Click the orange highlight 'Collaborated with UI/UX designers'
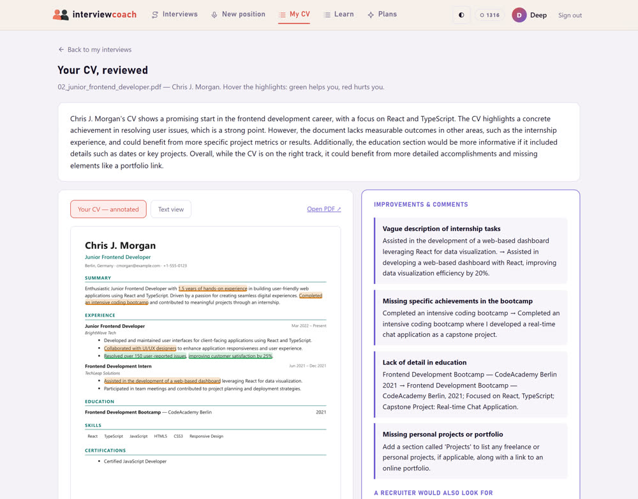This screenshot has height=499, width=638. pos(140,348)
